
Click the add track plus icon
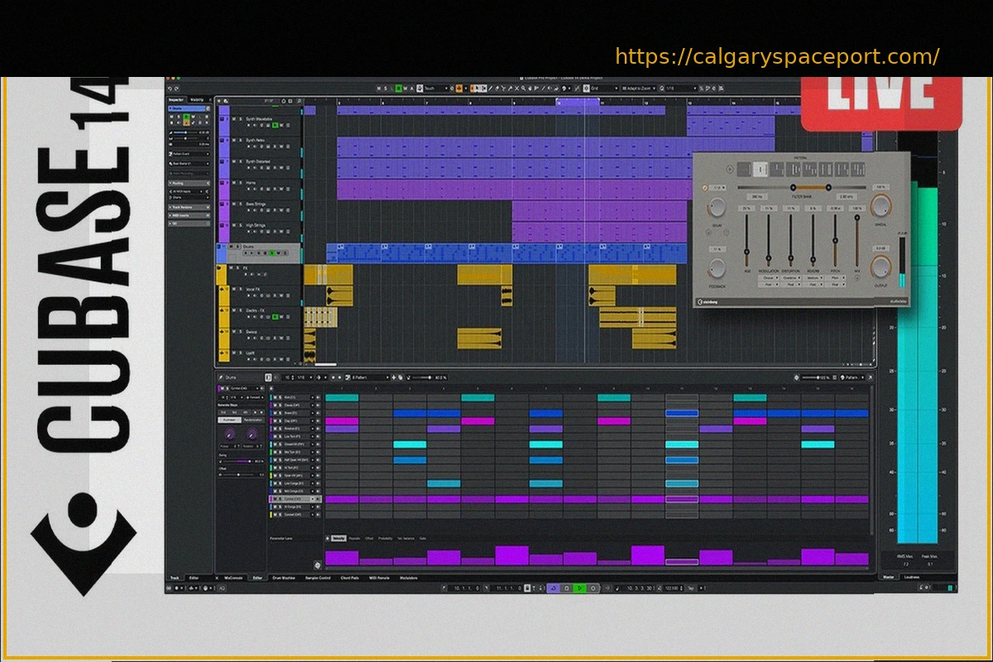pos(219,100)
